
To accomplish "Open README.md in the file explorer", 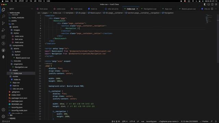I will click(x=17, y=104).
